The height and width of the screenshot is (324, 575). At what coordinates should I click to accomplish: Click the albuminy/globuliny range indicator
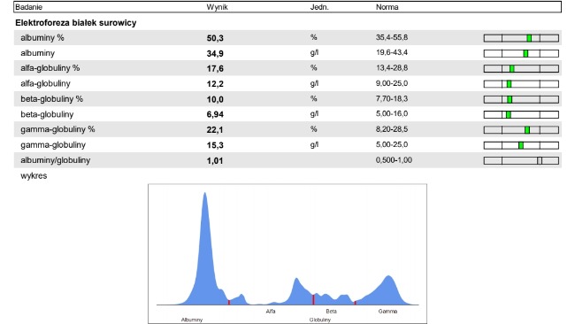click(x=521, y=160)
